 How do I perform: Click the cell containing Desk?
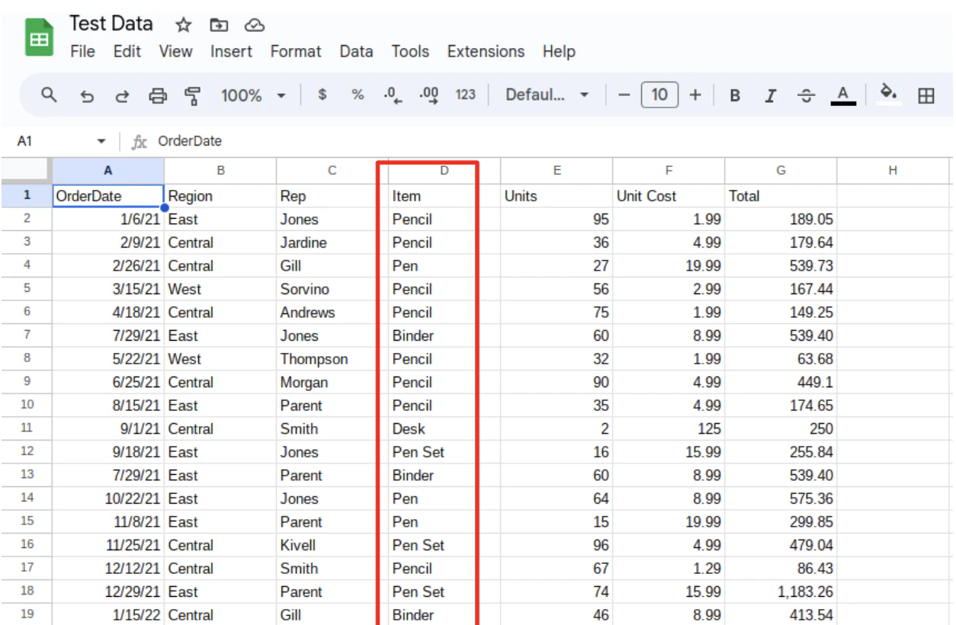tap(444, 428)
